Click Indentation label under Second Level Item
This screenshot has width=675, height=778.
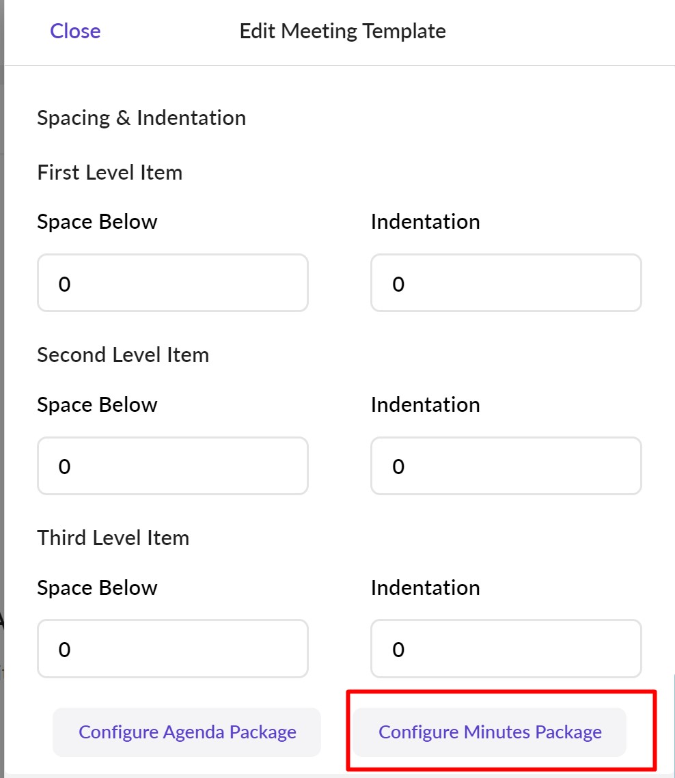pyautogui.click(x=425, y=404)
